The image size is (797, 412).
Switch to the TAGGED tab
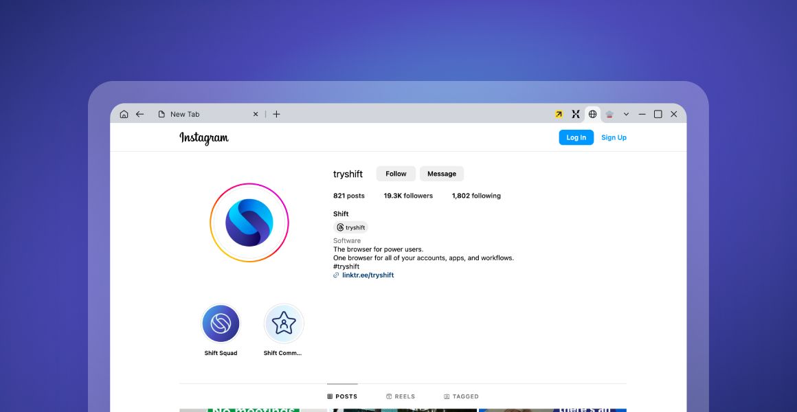click(461, 396)
